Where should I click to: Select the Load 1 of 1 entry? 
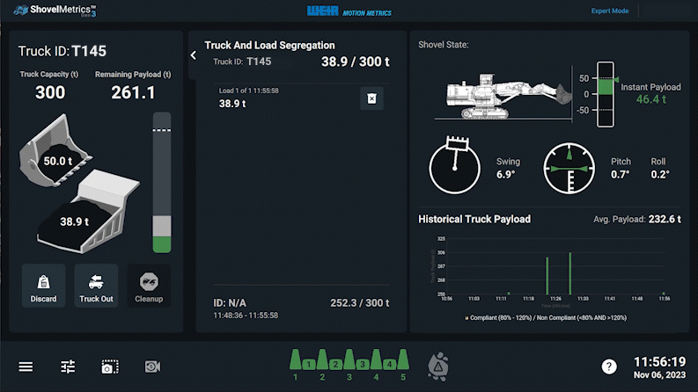click(282, 98)
